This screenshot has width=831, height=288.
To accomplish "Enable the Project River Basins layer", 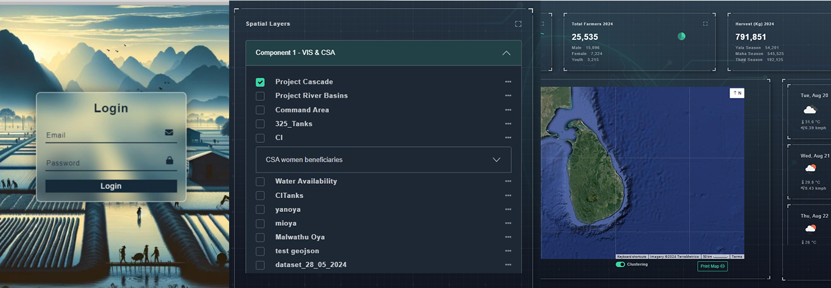I will (x=260, y=96).
